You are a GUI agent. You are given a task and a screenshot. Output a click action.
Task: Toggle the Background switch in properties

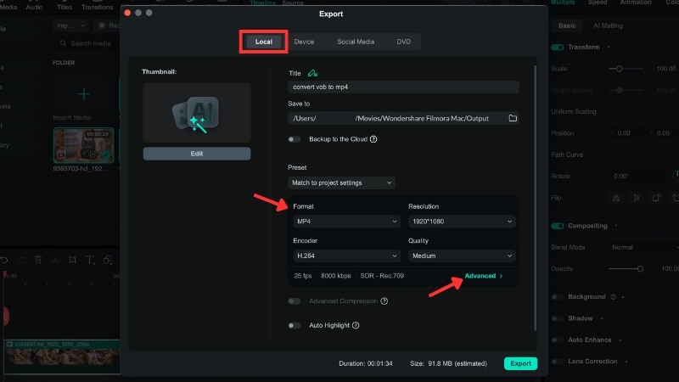pos(558,296)
